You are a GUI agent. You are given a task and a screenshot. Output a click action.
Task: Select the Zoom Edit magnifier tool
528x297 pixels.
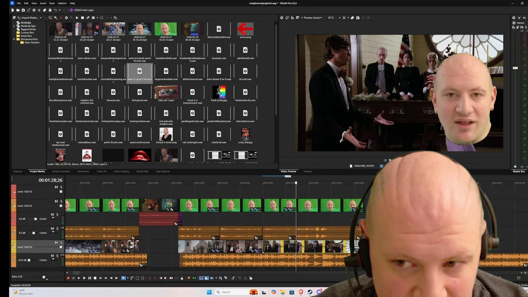click(143, 278)
